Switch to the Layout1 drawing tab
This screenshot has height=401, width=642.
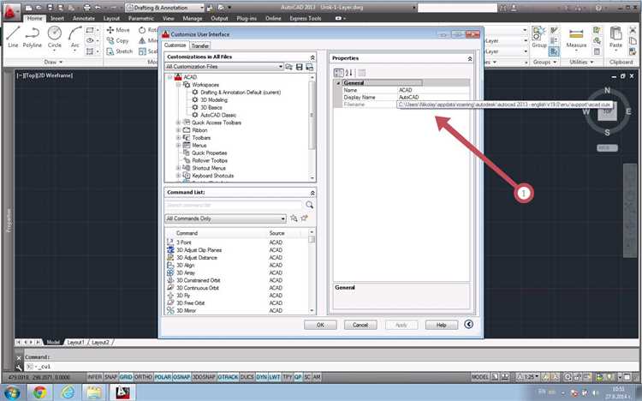75,342
